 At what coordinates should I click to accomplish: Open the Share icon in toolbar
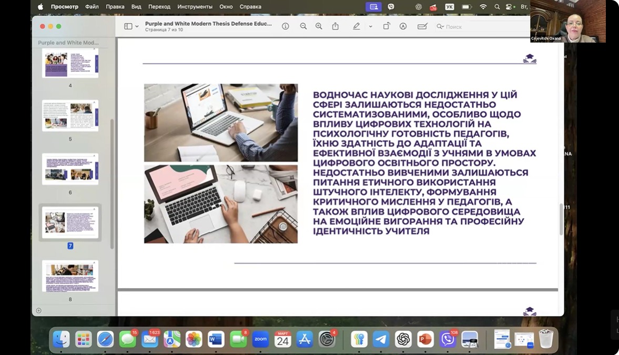click(x=336, y=26)
